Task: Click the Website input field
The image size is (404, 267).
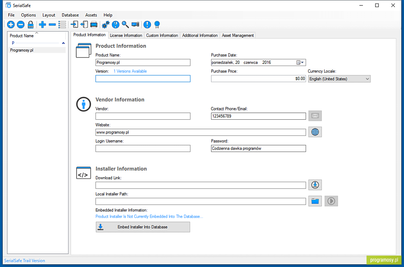Action: click(x=201, y=132)
